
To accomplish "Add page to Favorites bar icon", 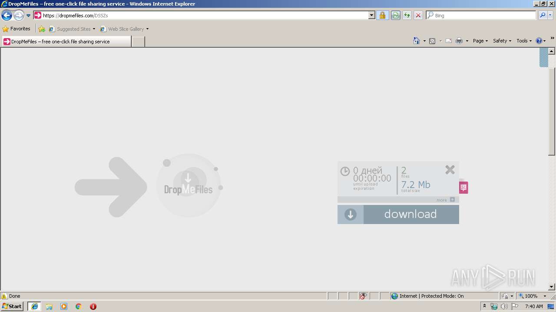I will pos(42,29).
